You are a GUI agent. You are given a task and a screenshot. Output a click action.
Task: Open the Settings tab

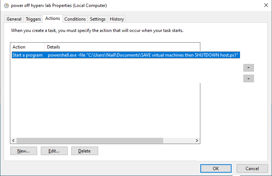(98, 19)
